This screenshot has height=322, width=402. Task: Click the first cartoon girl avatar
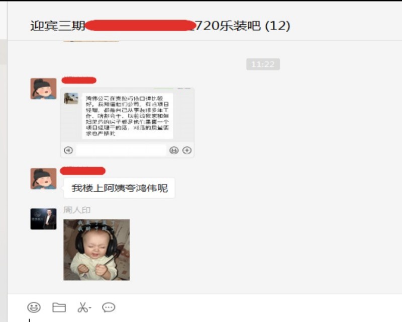[43, 89]
